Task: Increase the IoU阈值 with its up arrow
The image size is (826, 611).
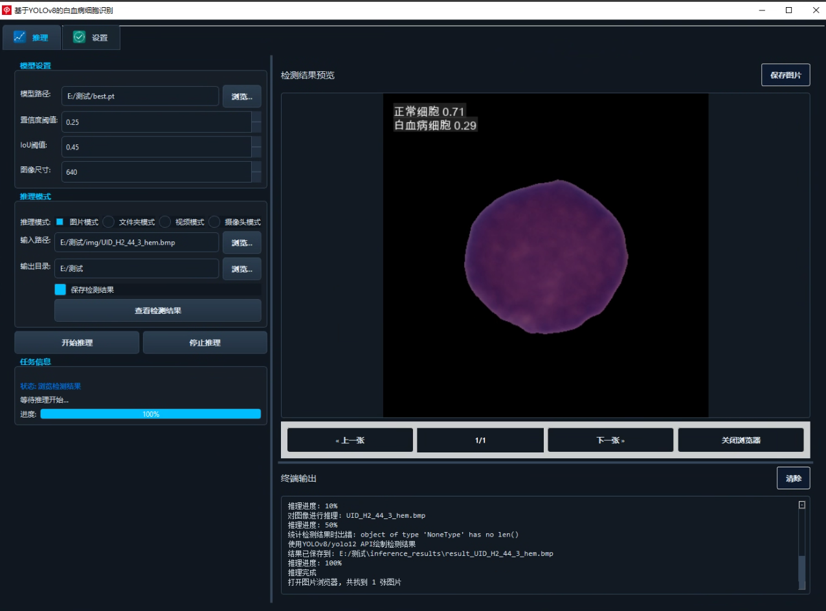Action: (x=256, y=142)
